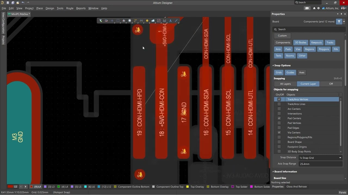The width and height of the screenshot is (348, 195).
Task: Enable Pad Edges snapping checkbox
Action: click(279, 128)
